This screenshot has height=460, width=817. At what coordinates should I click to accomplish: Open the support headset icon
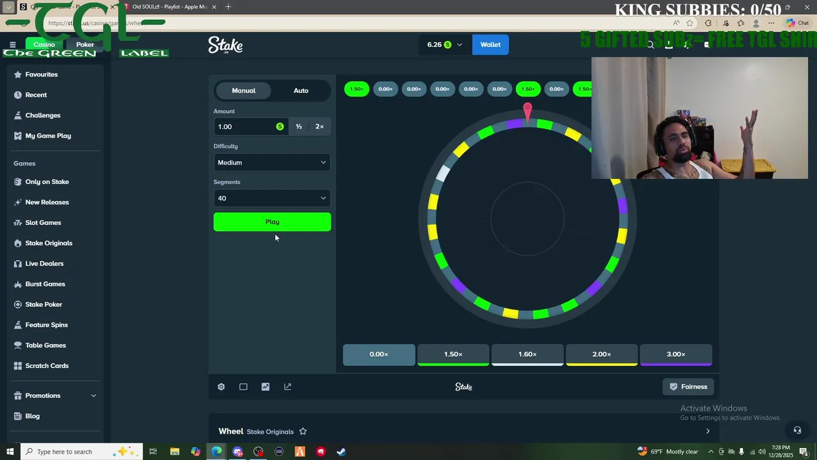pos(797,430)
